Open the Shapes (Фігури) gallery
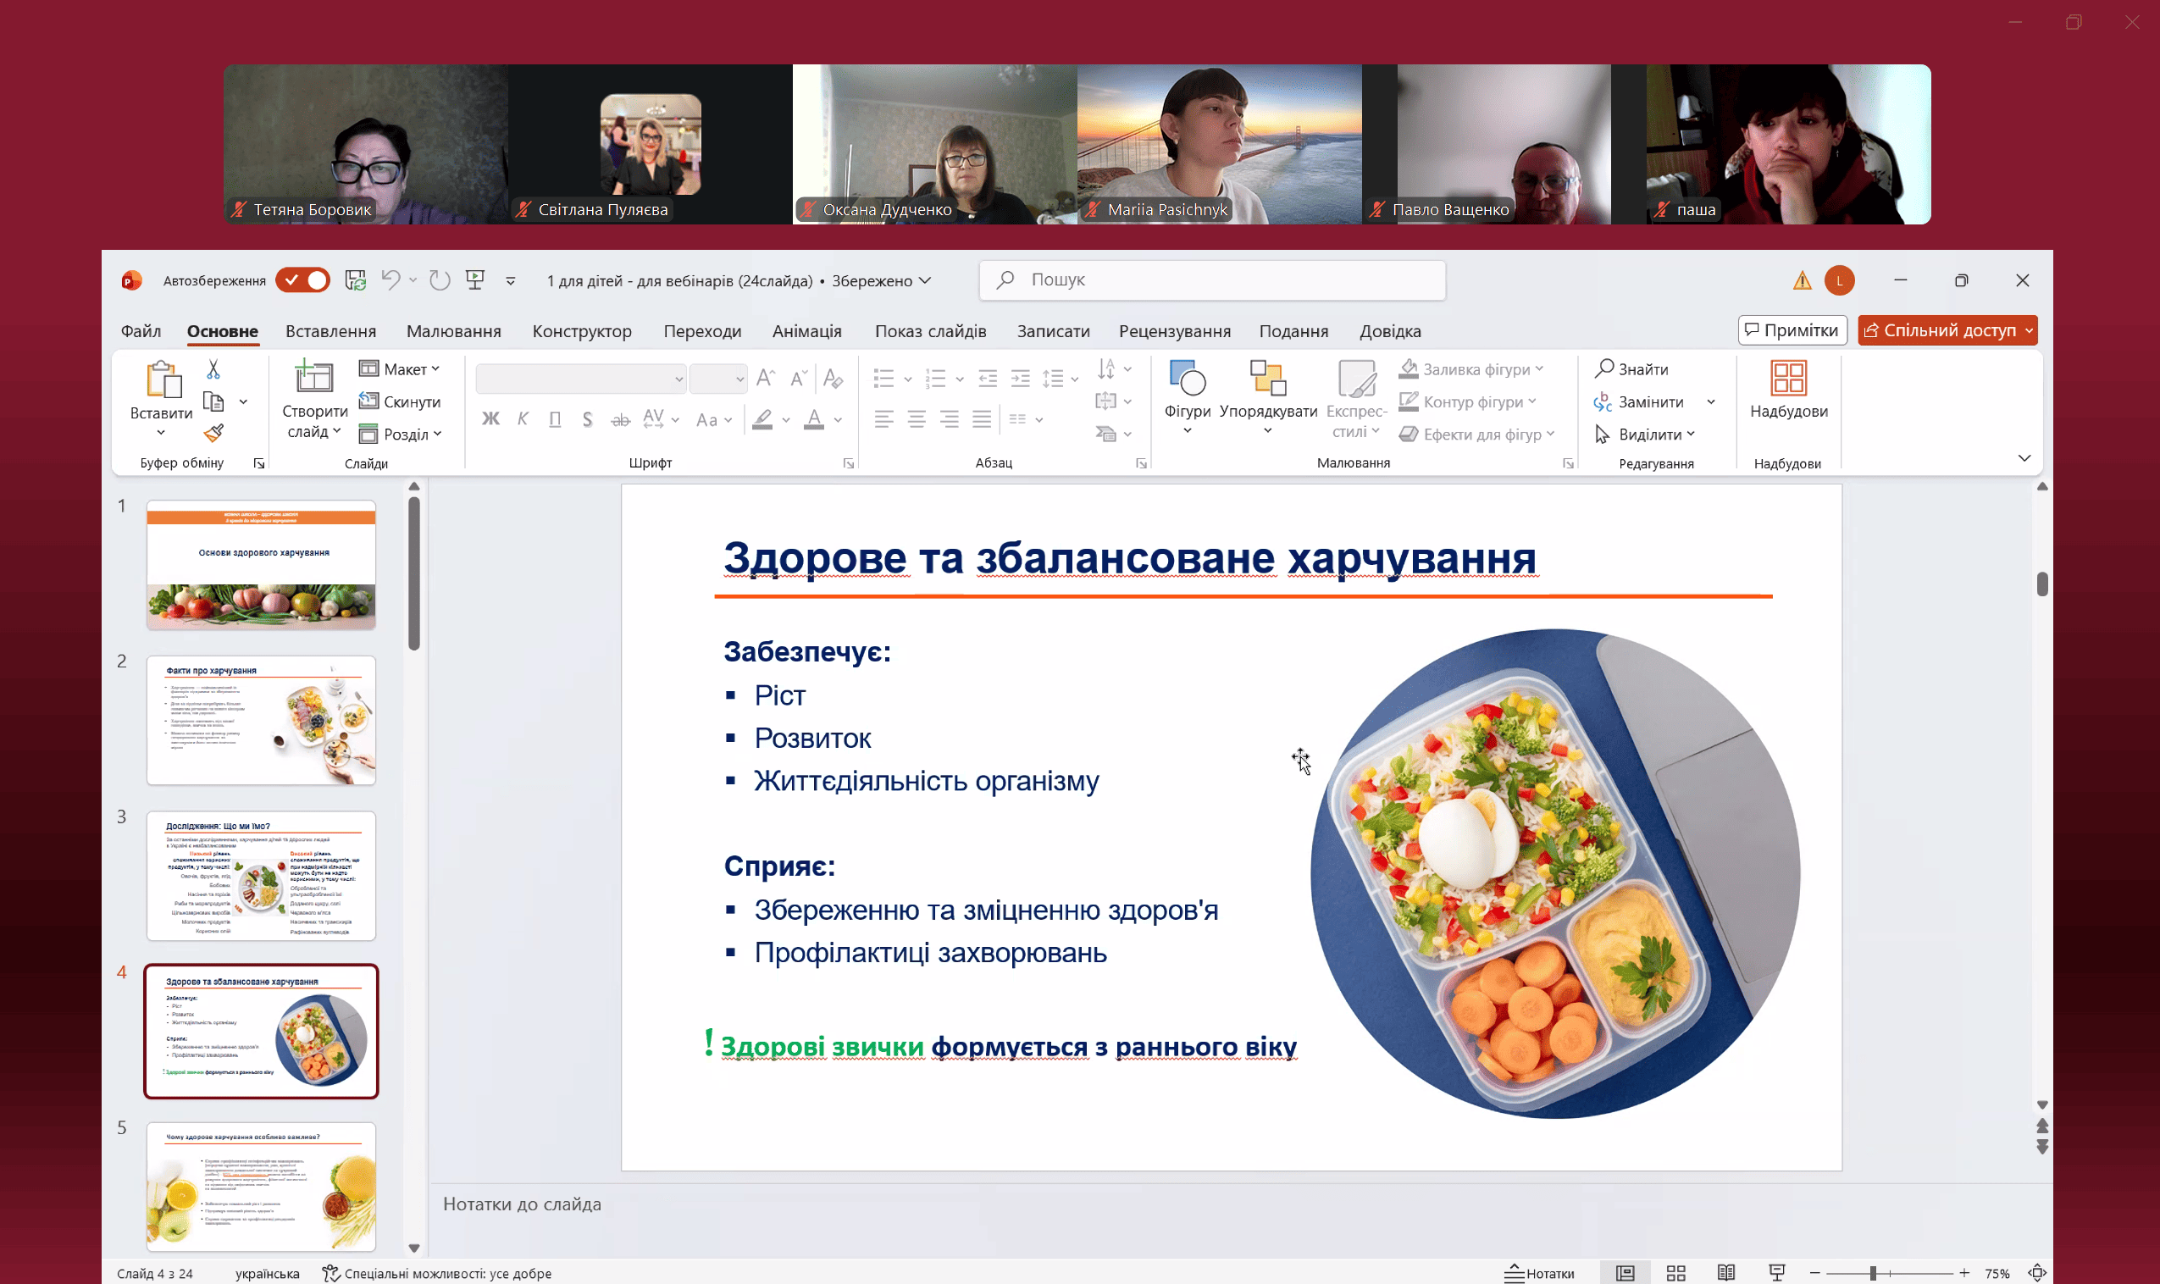Image resolution: width=2160 pixels, height=1284 pixels. coord(1187,398)
